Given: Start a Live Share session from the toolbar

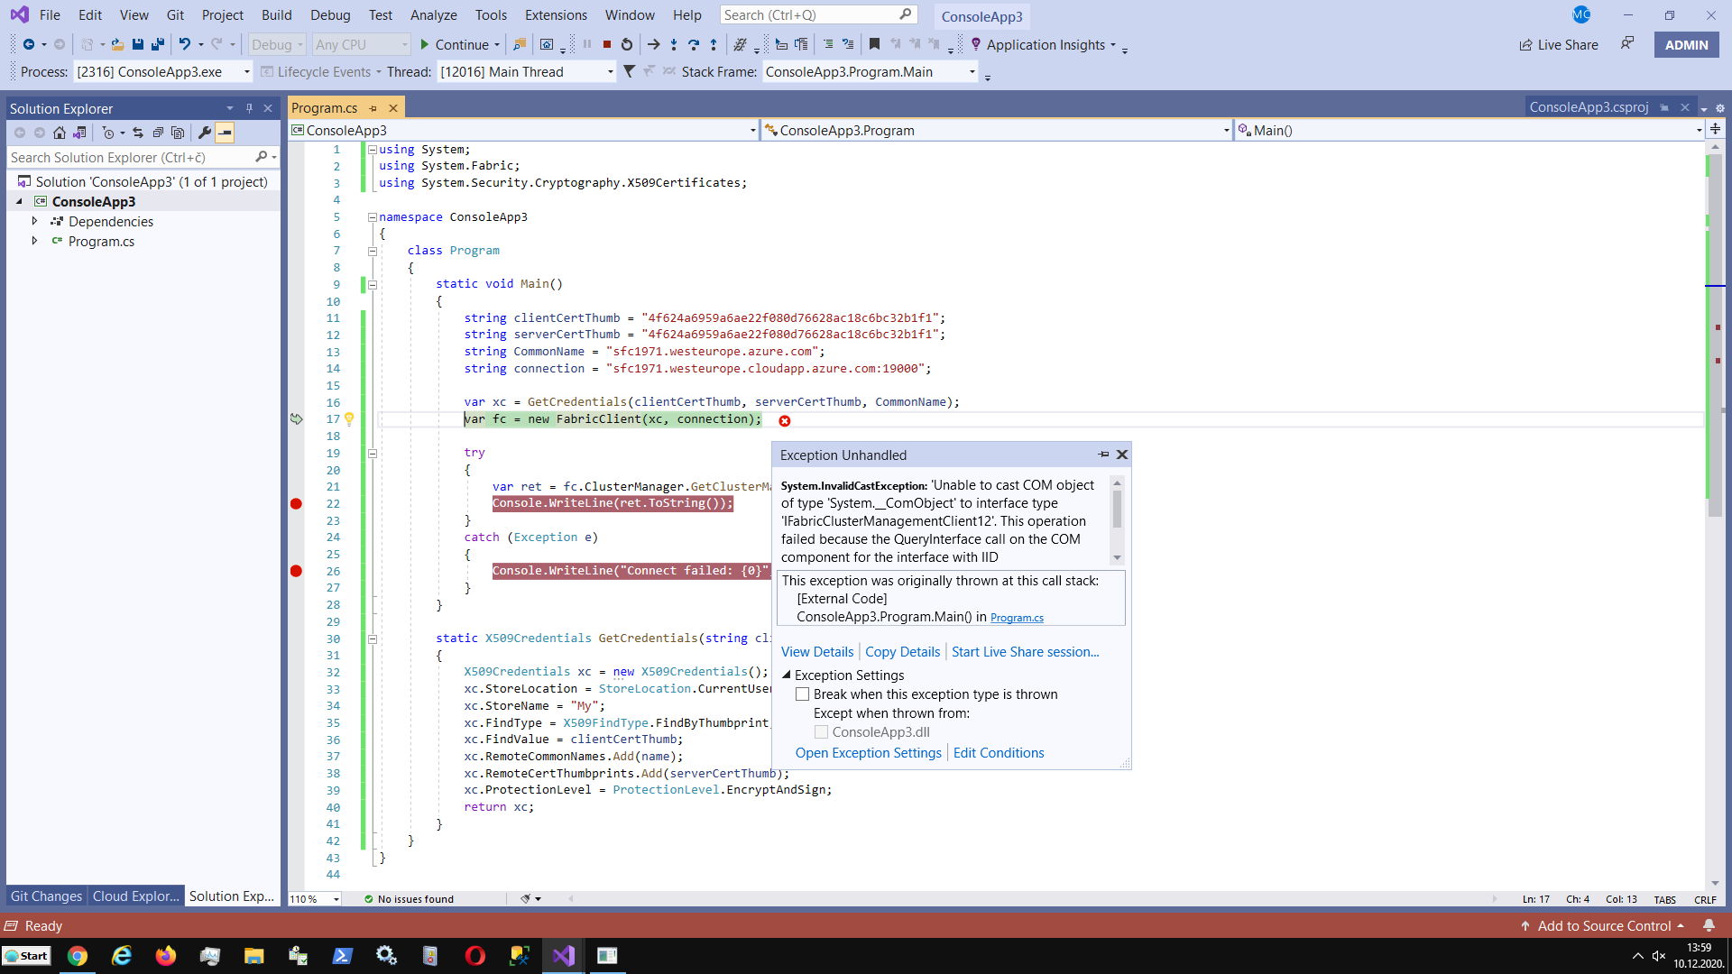Looking at the screenshot, I should tap(1558, 44).
